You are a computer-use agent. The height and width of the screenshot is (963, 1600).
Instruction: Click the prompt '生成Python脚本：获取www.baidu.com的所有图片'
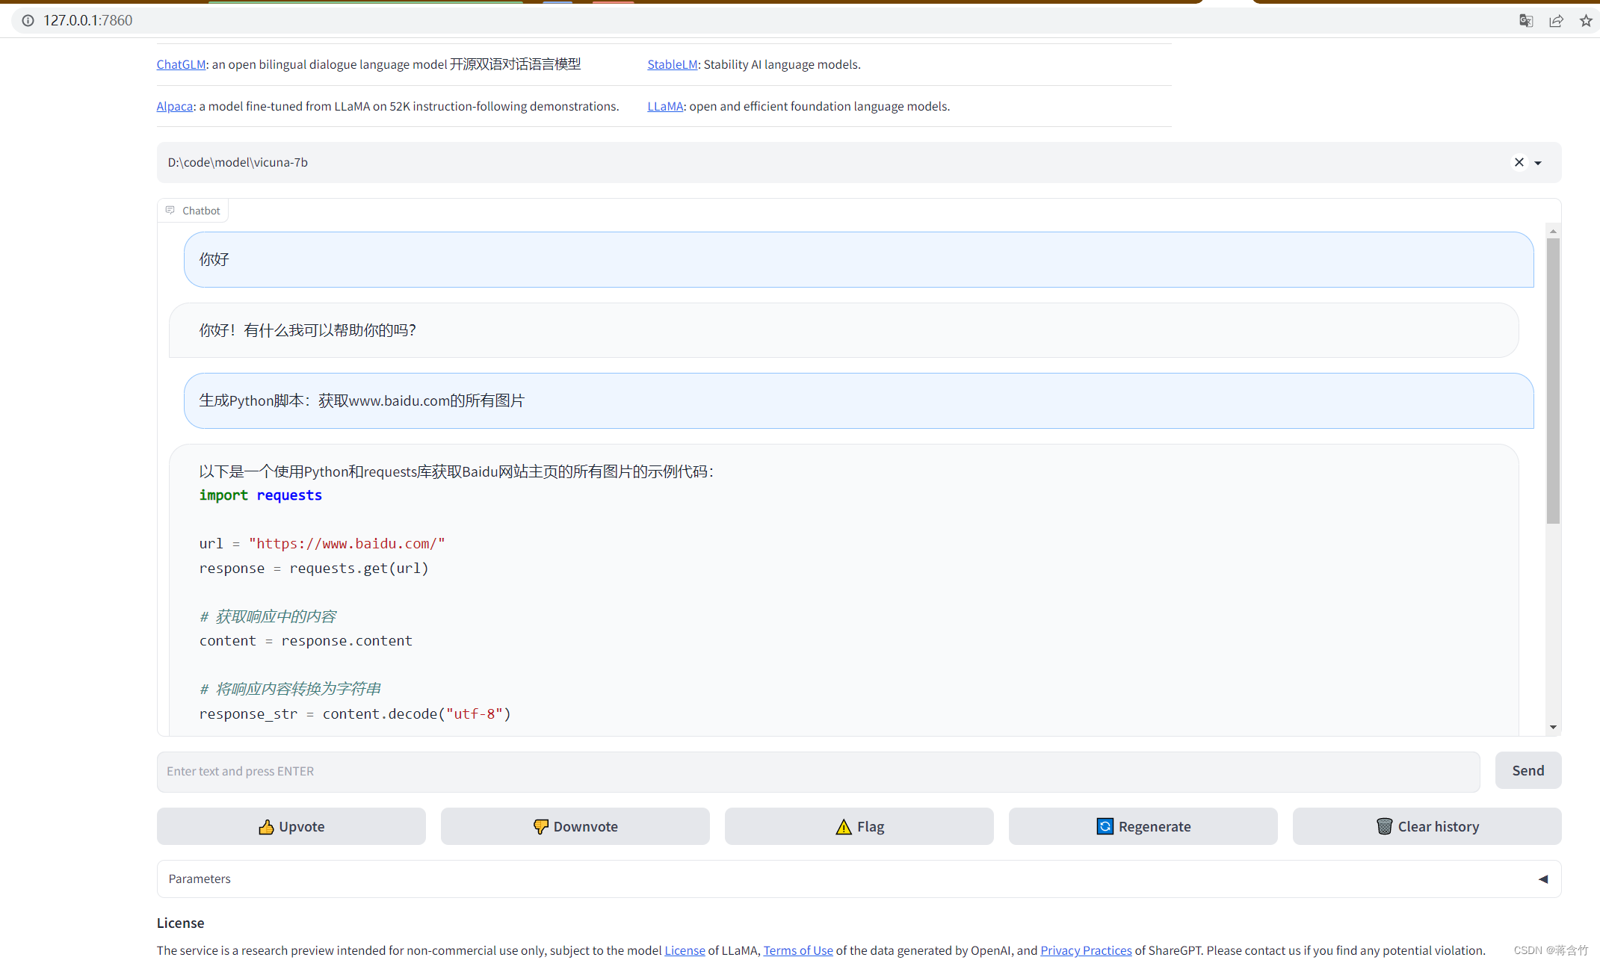point(859,400)
